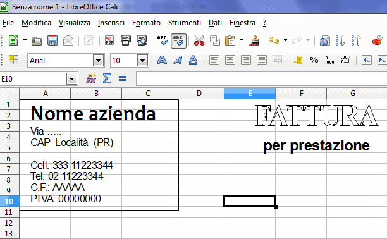387x239 pixels.
Task: Click the Copy icon
Action: point(215,40)
